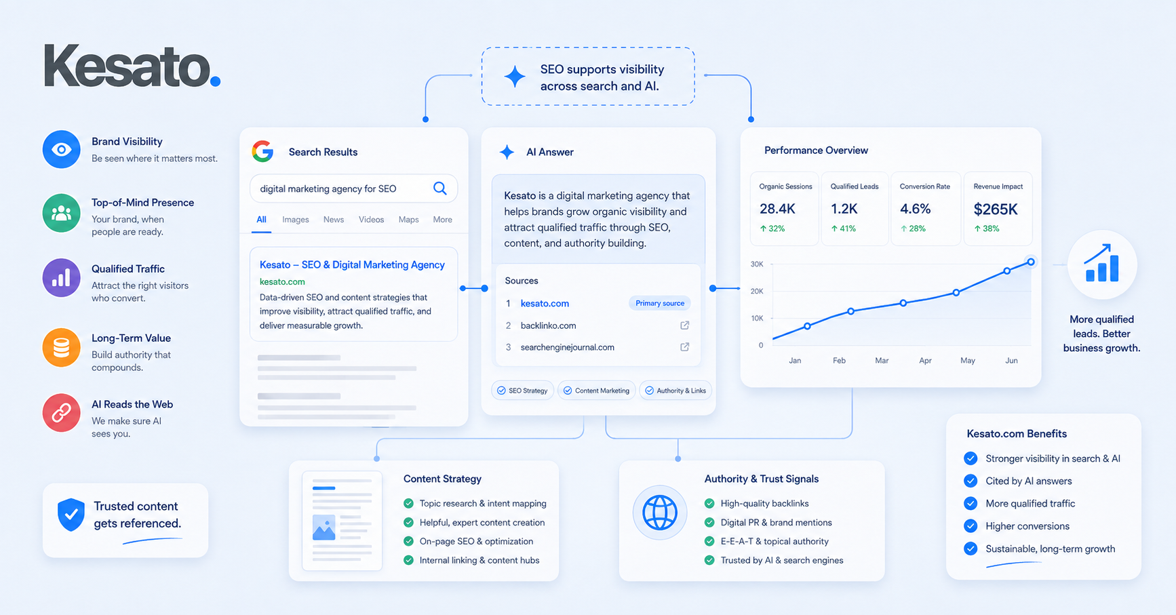1176x615 pixels.
Task: Click check icon beside On-page SEO & optimization
Action: tap(408, 541)
